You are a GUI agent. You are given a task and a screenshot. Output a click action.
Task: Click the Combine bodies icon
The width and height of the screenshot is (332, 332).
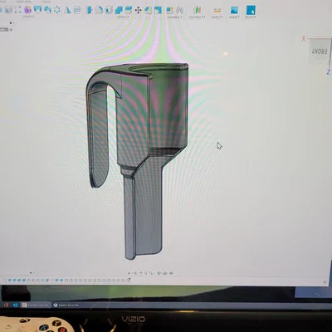point(119,10)
